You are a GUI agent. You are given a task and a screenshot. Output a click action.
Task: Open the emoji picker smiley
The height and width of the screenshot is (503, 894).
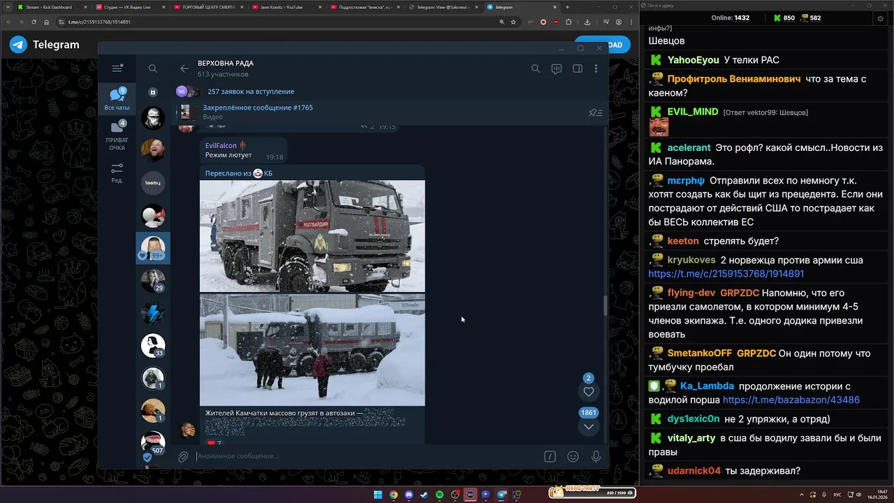573,456
